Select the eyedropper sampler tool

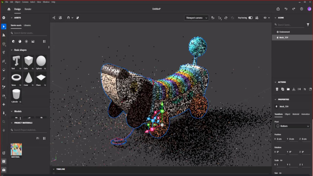point(4,87)
